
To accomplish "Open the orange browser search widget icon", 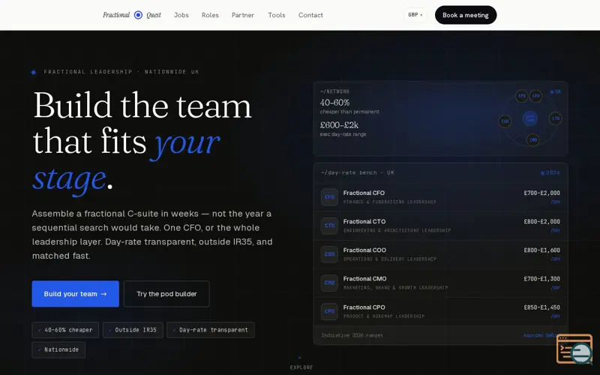I will [574, 349].
